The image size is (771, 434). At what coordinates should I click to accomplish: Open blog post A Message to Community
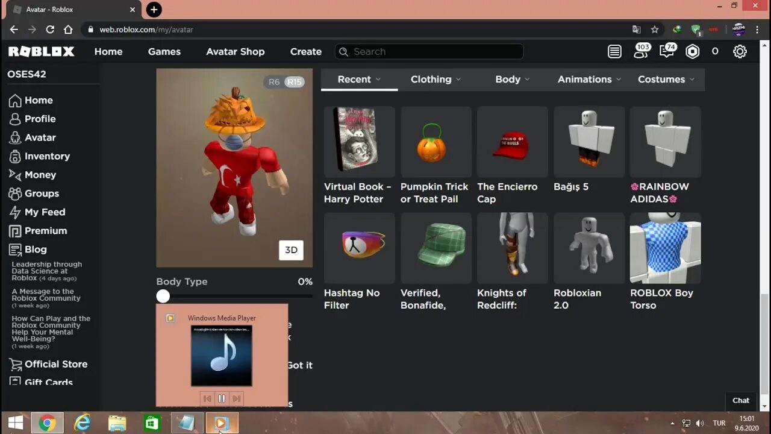pyautogui.click(x=46, y=298)
